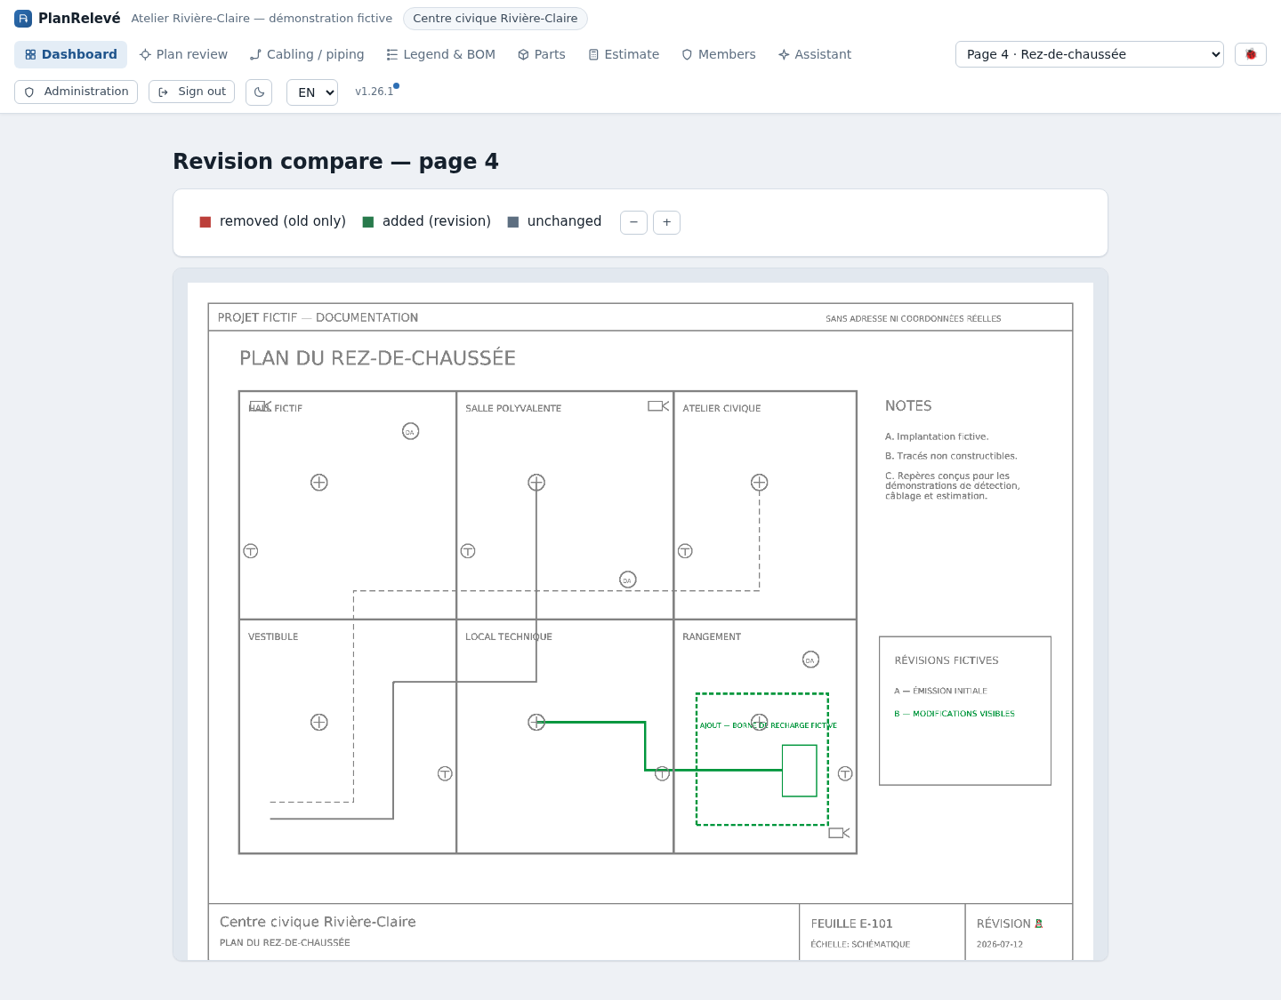Open the Parts tab
The width and height of the screenshot is (1281, 1000).
coord(541,54)
